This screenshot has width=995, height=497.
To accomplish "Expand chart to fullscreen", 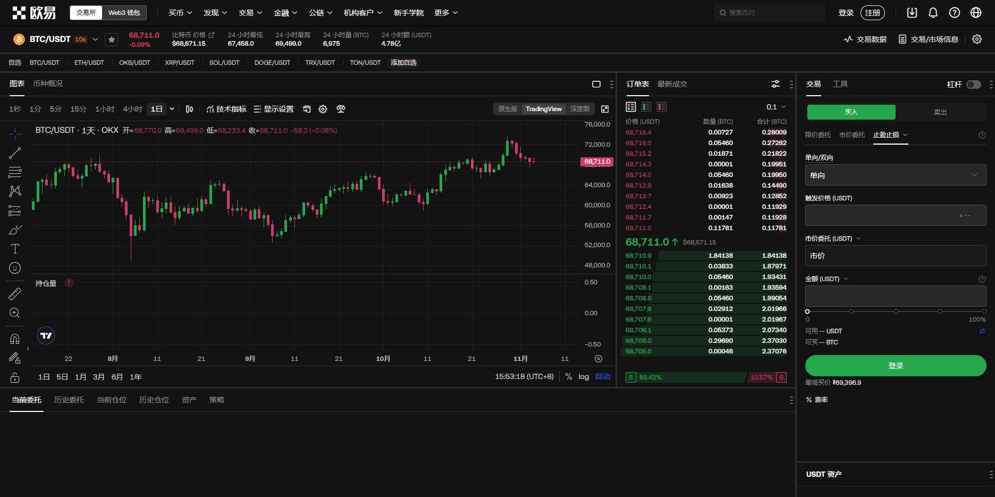I will pos(605,109).
